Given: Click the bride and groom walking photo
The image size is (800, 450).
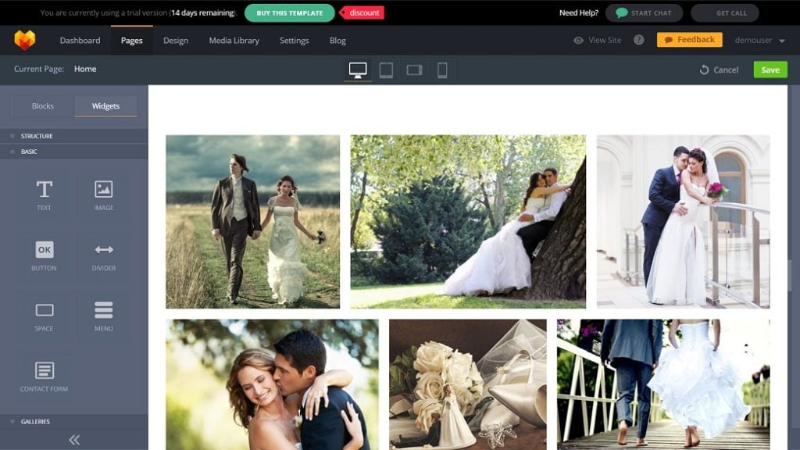Looking at the screenshot, I should (x=252, y=222).
